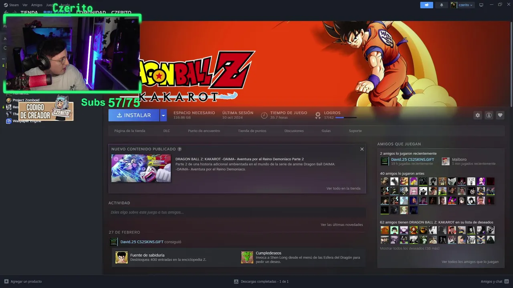Open the CZERITO profile tab
This screenshot has height=288, width=513.
pos(121,13)
